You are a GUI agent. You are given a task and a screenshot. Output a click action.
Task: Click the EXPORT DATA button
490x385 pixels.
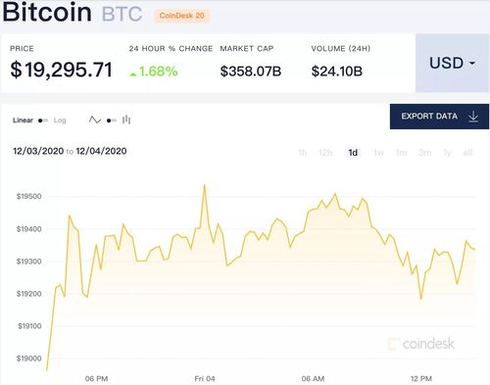(439, 117)
